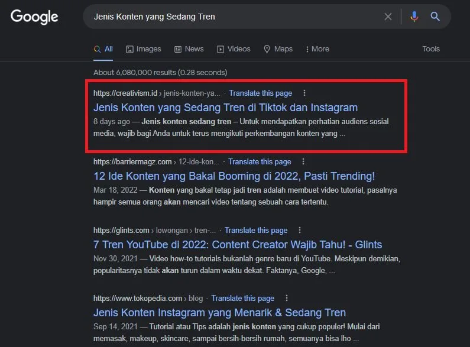
Task: Translate the glints.com result page
Action: pyautogui.click(x=256, y=231)
